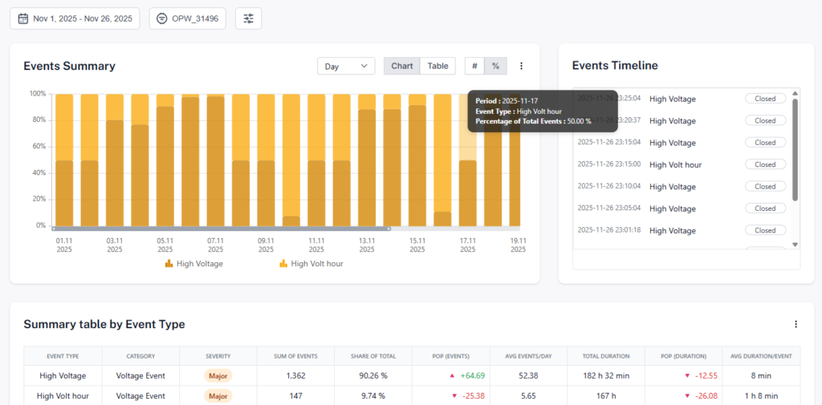This screenshot has width=822, height=405.
Task: Click the 1 h 8 min average duration cell
Action: pyautogui.click(x=761, y=396)
